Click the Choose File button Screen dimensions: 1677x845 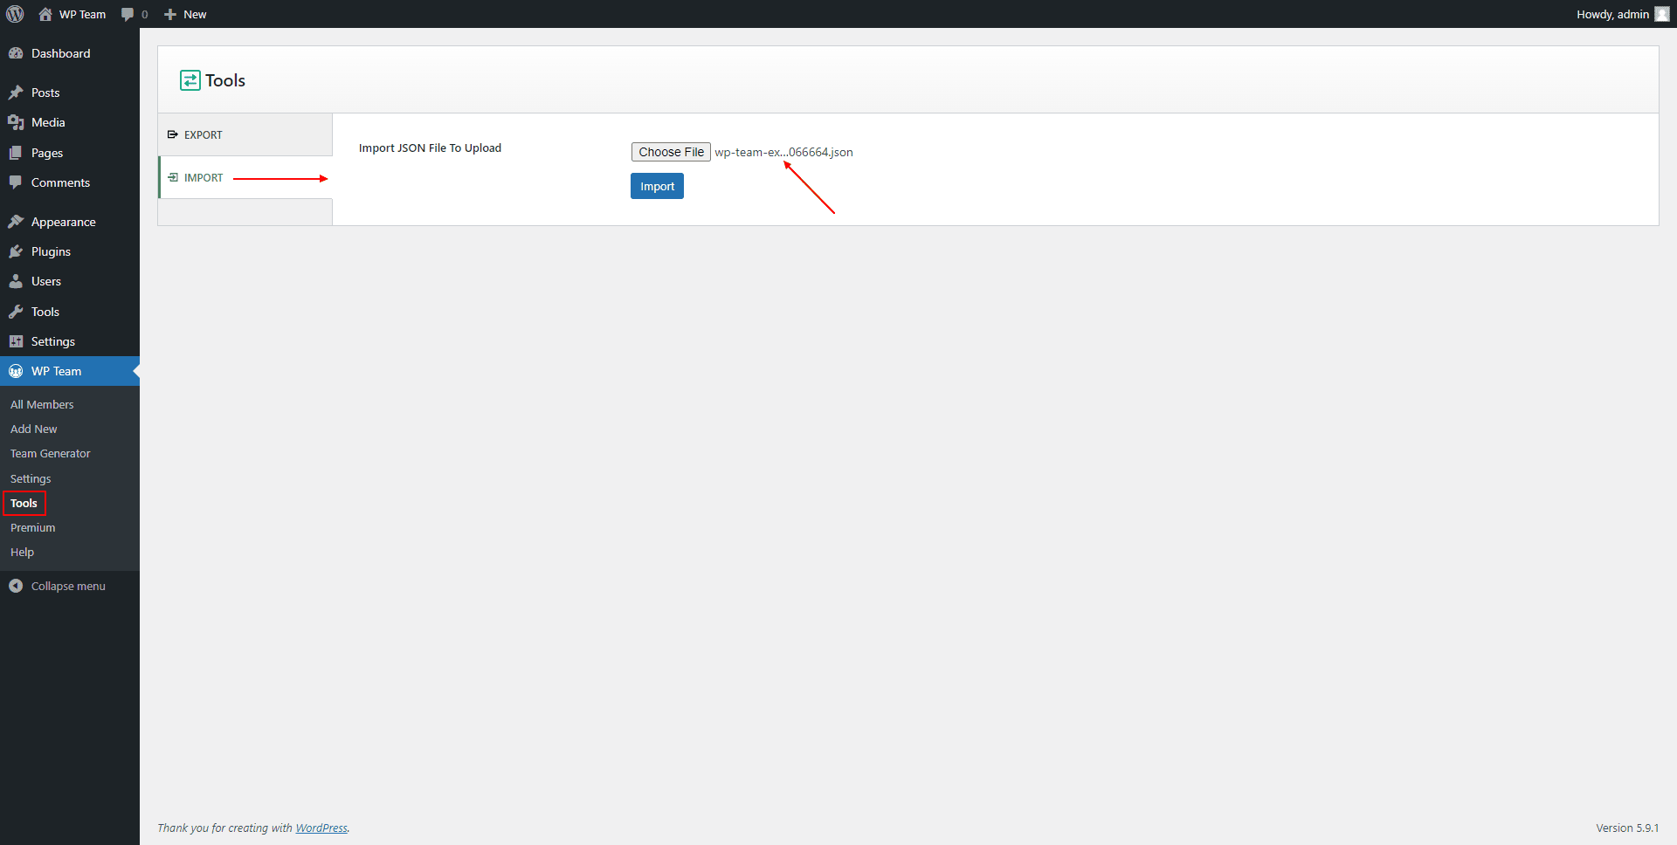671,152
